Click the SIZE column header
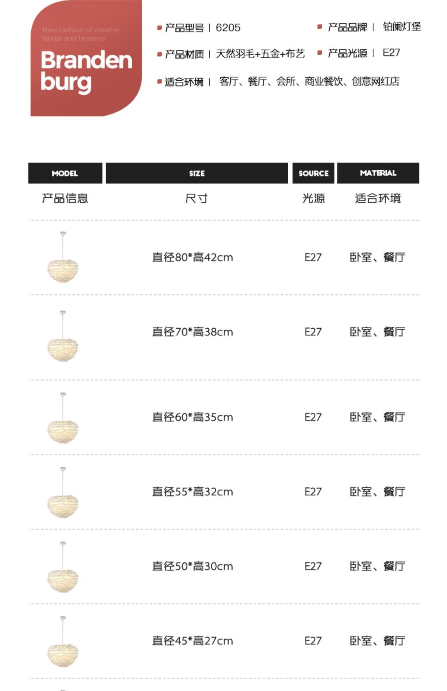 click(x=197, y=173)
